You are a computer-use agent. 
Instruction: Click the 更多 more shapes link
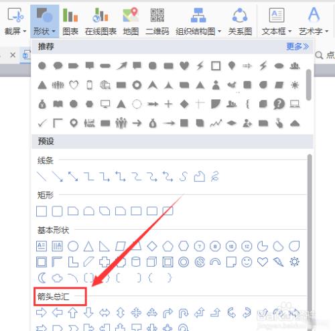click(297, 46)
